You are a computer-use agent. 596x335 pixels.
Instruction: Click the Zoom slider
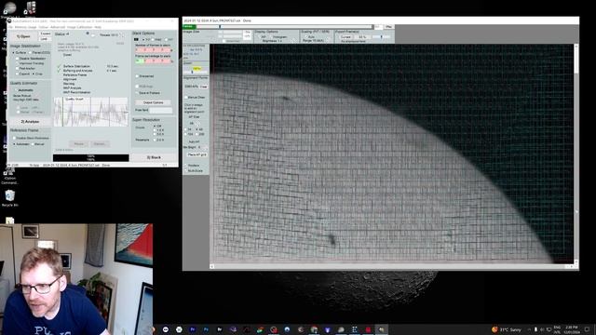coord(196,73)
